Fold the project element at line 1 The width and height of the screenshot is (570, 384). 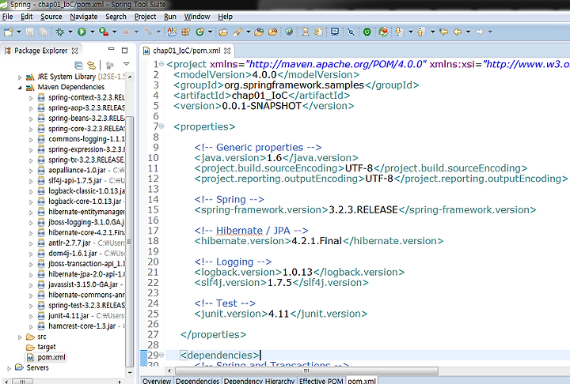pos(161,64)
